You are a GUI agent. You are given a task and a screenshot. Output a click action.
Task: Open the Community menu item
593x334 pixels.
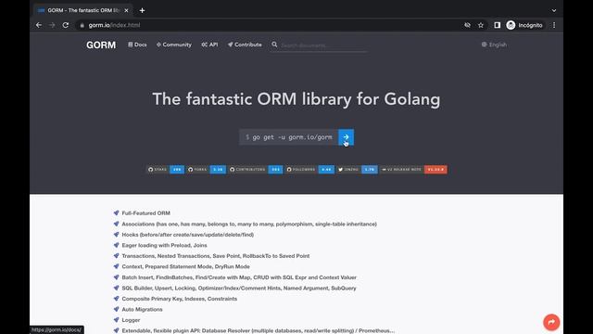click(174, 45)
